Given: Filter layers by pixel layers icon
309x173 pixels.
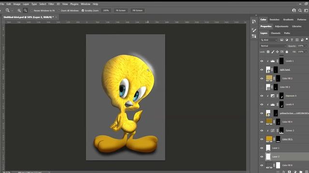Looking at the screenshot, I should click(281, 40).
